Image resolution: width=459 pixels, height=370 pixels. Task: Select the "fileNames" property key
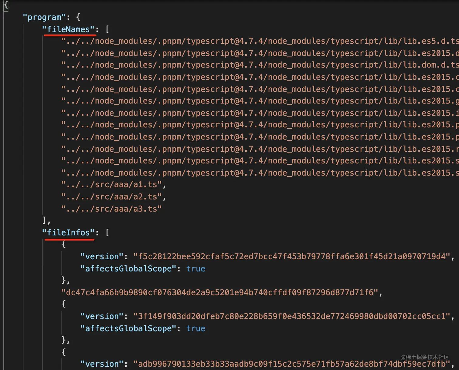coord(69,29)
